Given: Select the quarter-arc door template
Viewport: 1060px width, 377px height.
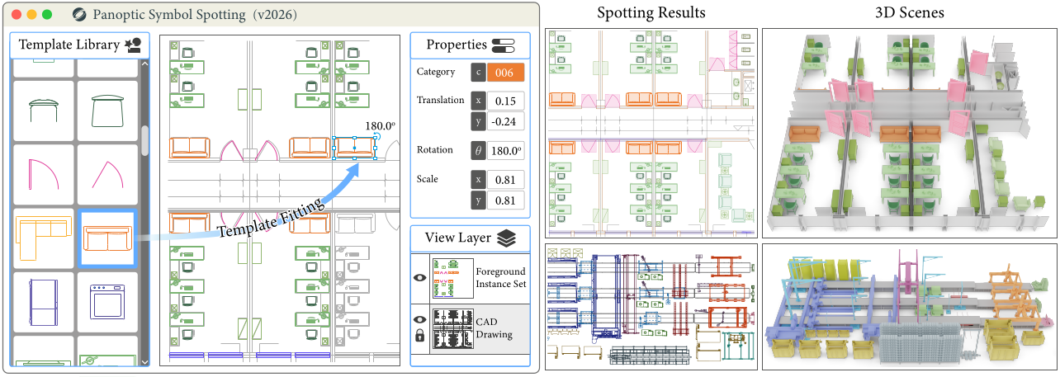Looking at the screenshot, I should [x=44, y=173].
